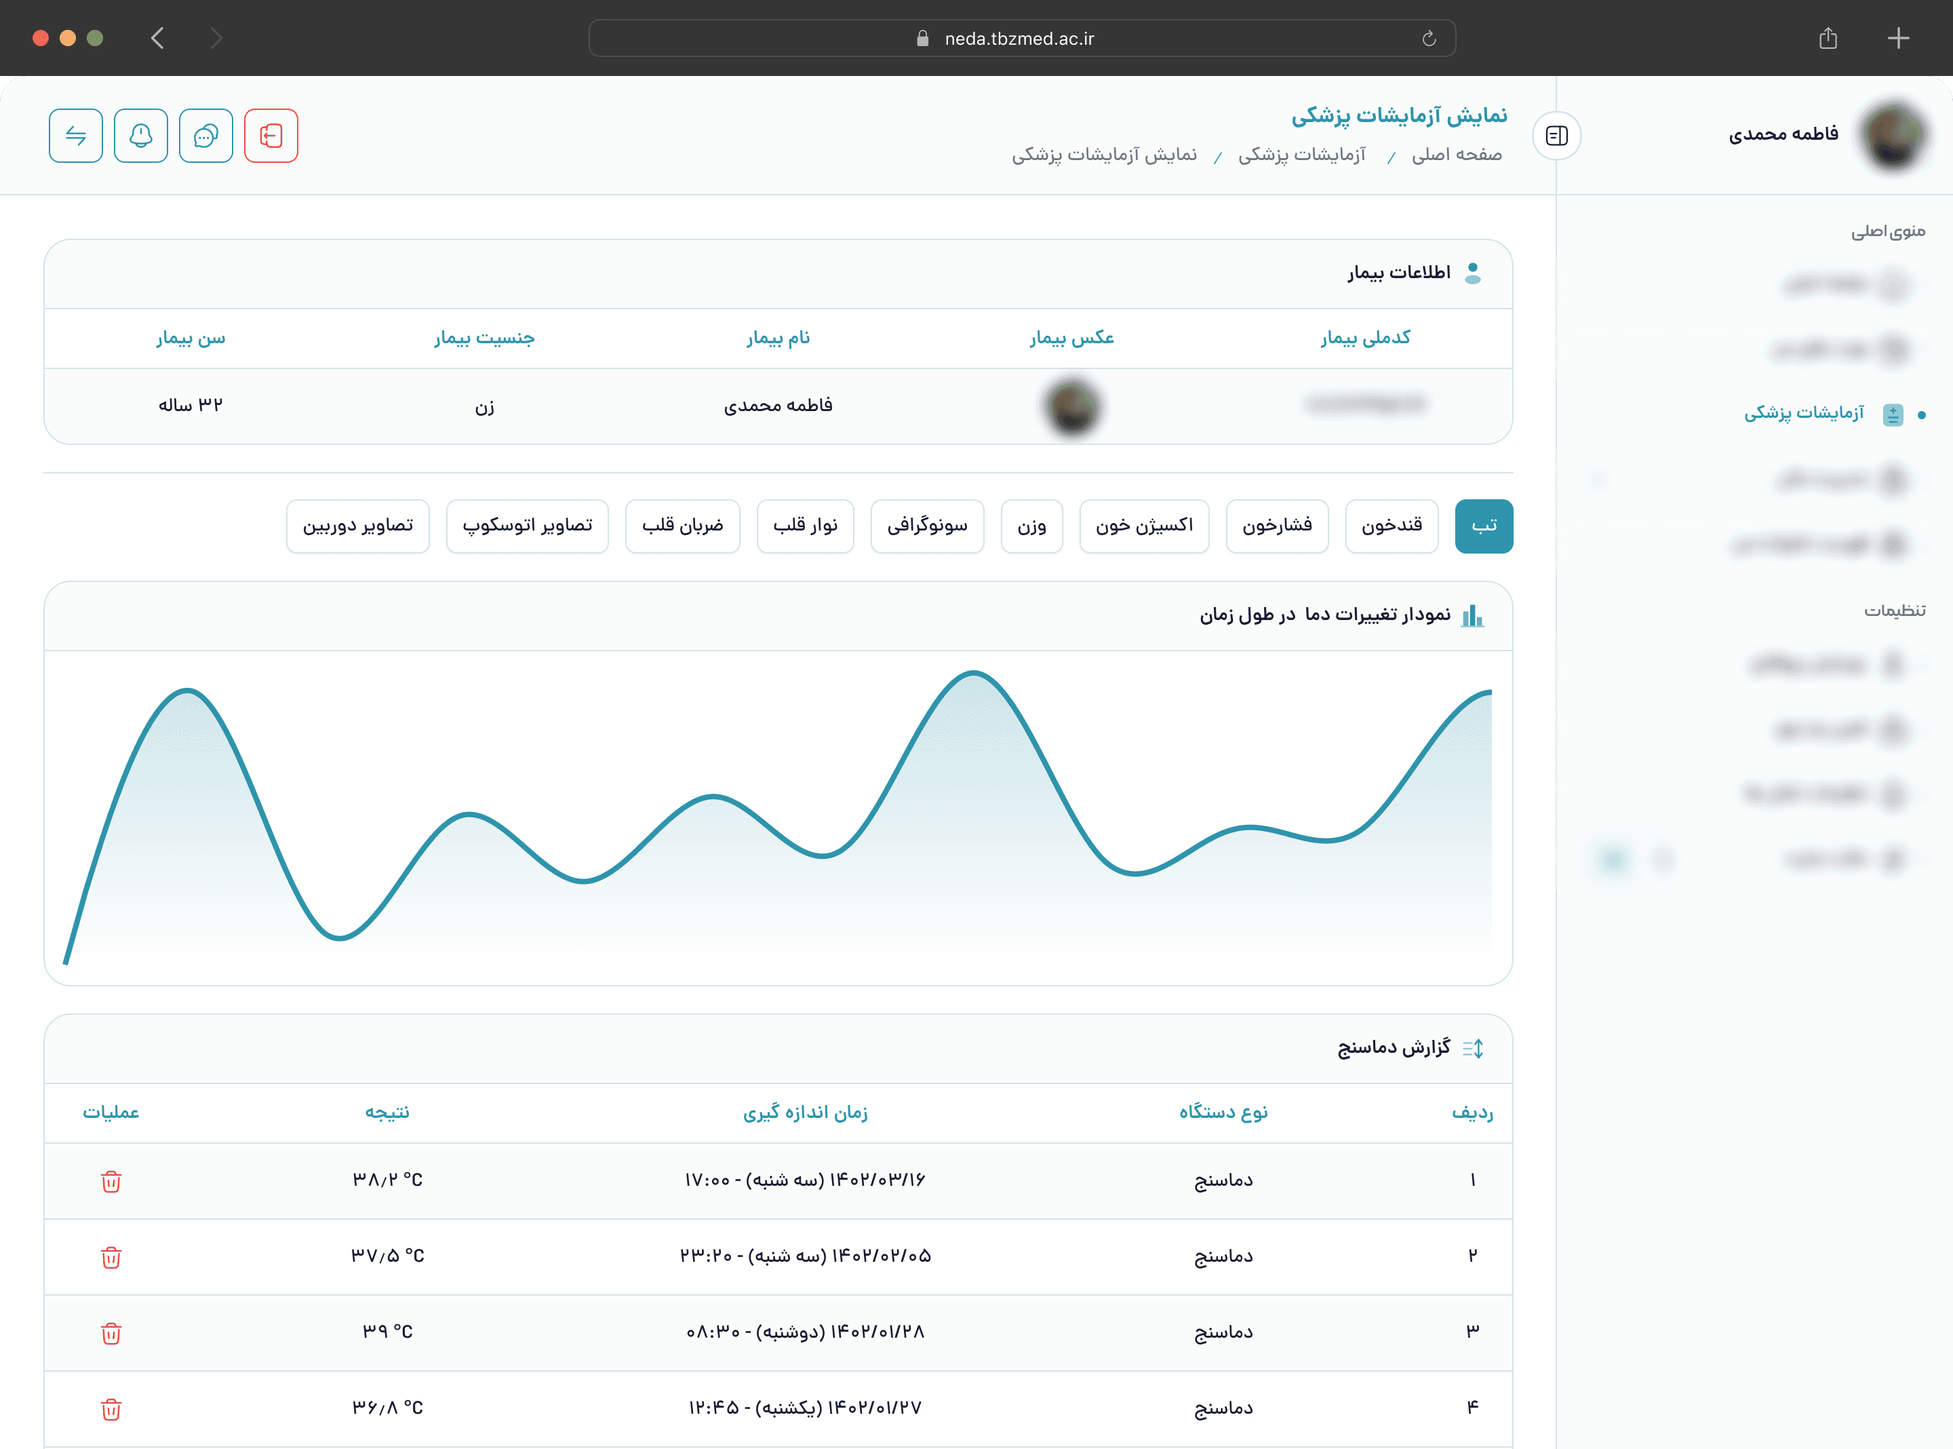
Task: Reload the page with refresh icon
Action: (x=1429, y=38)
